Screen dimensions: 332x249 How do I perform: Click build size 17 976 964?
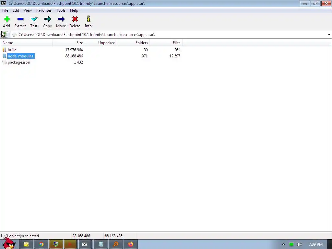click(x=74, y=50)
